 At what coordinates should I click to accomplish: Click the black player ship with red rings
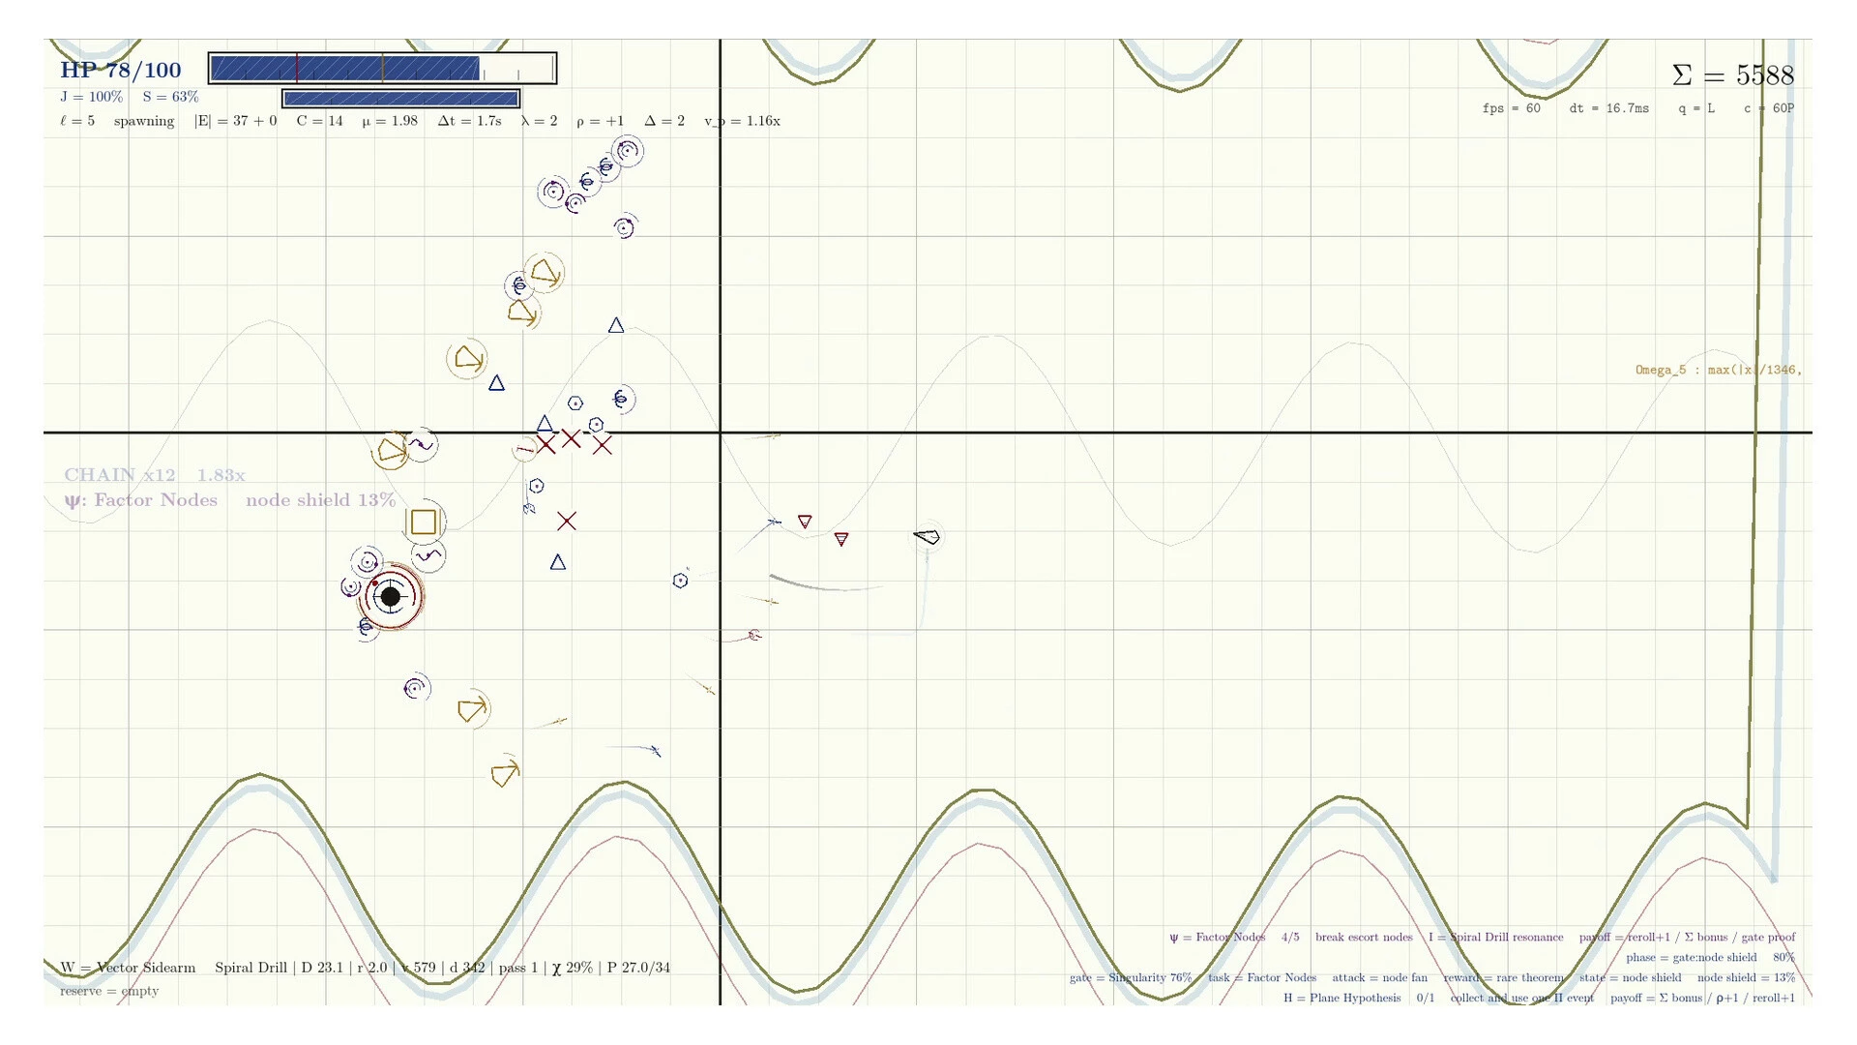tap(391, 597)
